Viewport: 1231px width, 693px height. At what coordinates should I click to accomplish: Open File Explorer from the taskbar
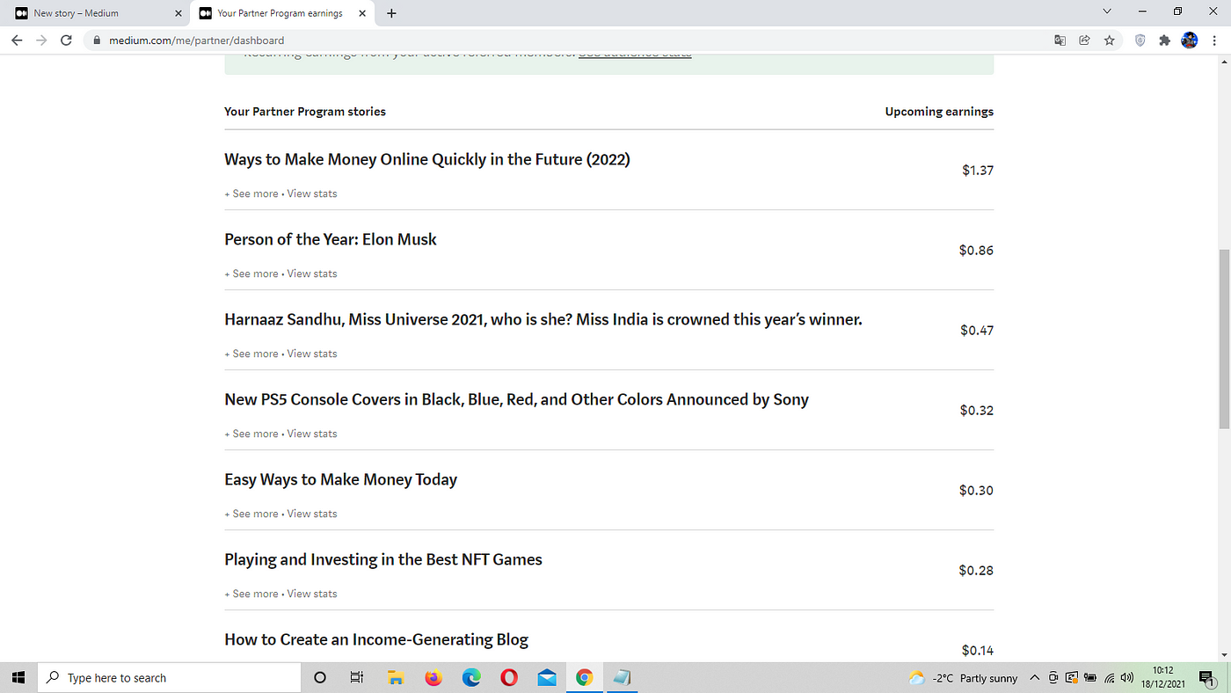coord(396,677)
